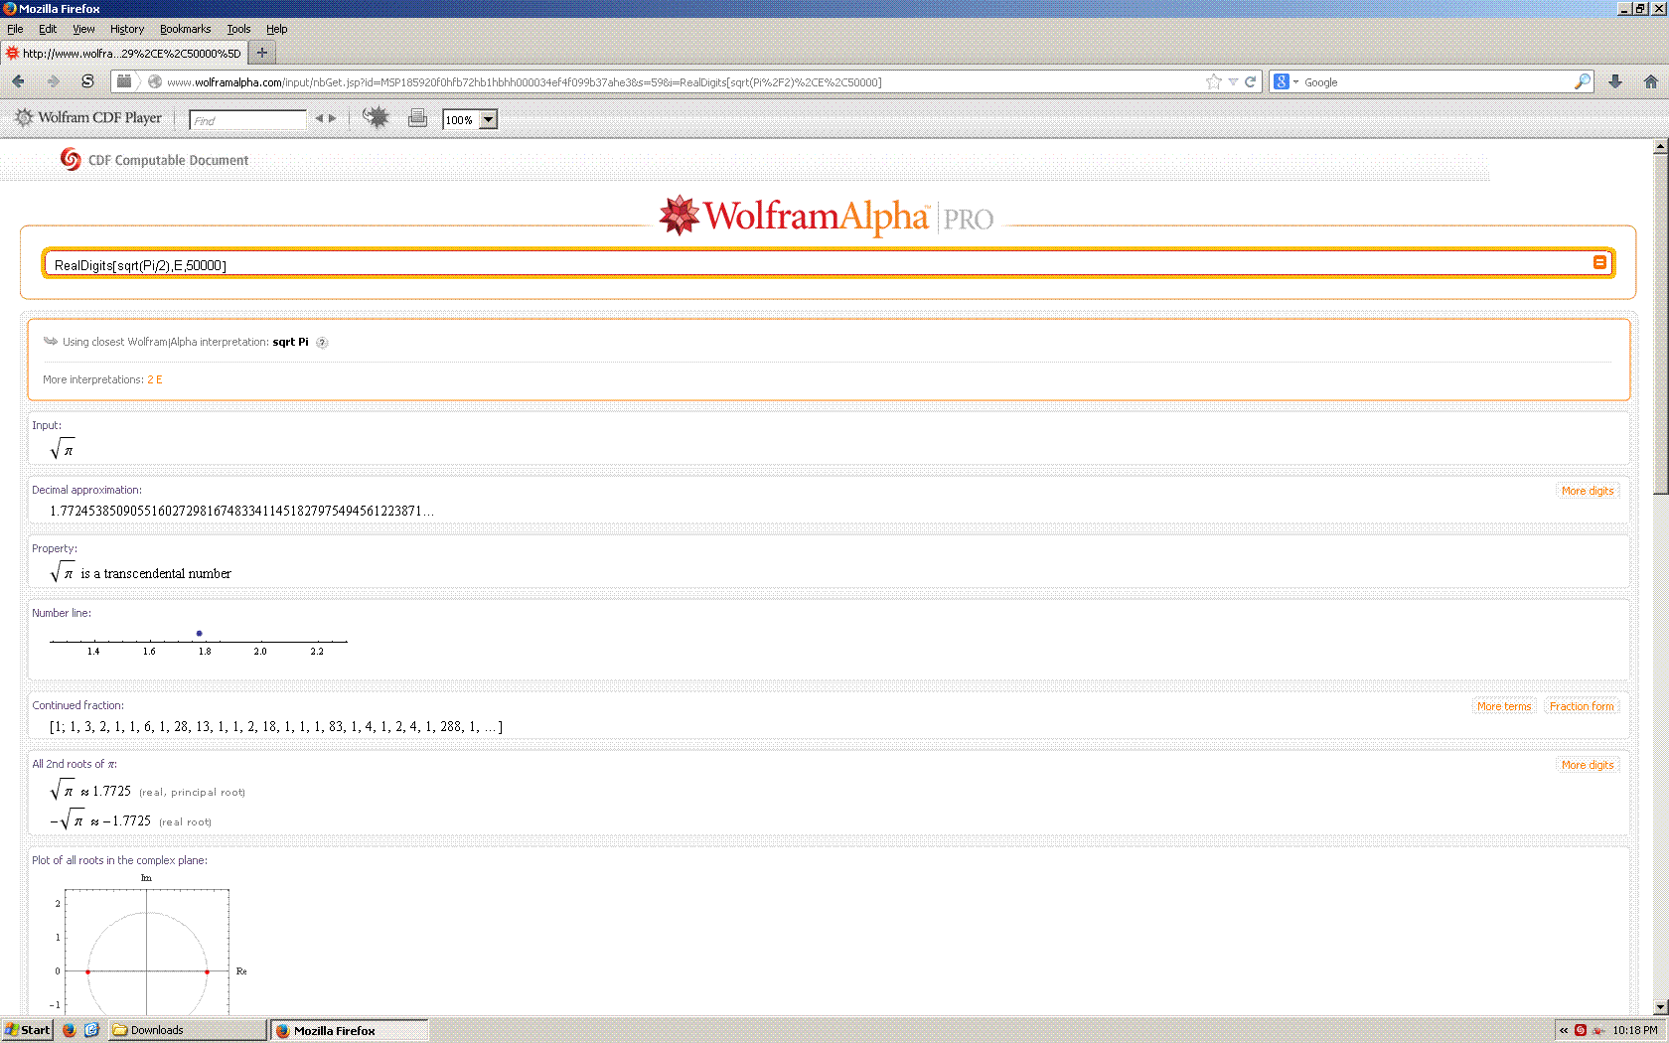Print the document with printer icon
Screen dimensions: 1669x1043
point(417,117)
